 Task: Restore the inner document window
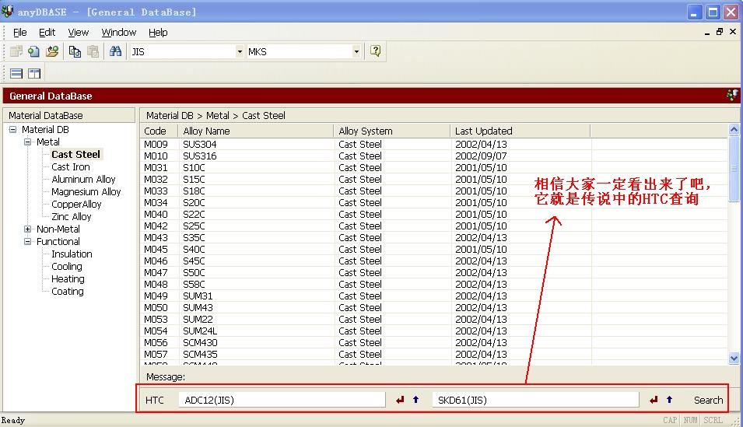pos(720,32)
